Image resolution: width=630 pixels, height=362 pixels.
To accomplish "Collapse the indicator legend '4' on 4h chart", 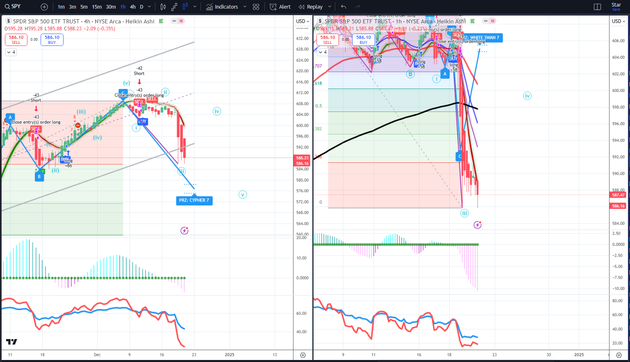I will coord(11,52).
